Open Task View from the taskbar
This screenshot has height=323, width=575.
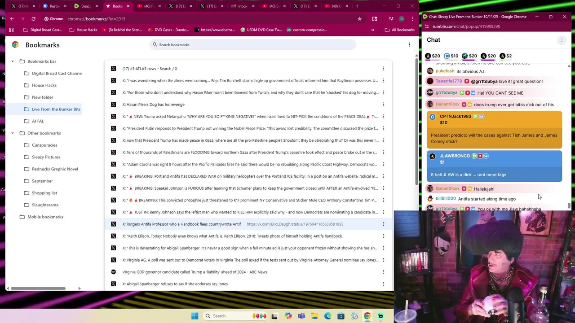tap(274, 316)
